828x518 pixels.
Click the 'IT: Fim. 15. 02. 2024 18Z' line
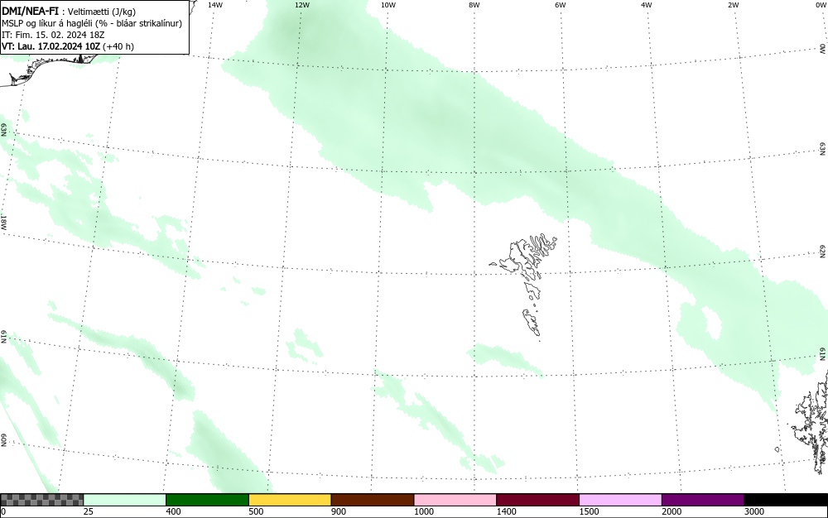(x=53, y=35)
